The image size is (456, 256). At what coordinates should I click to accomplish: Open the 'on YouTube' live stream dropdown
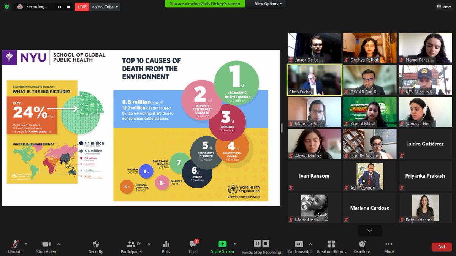coord(104,6)
